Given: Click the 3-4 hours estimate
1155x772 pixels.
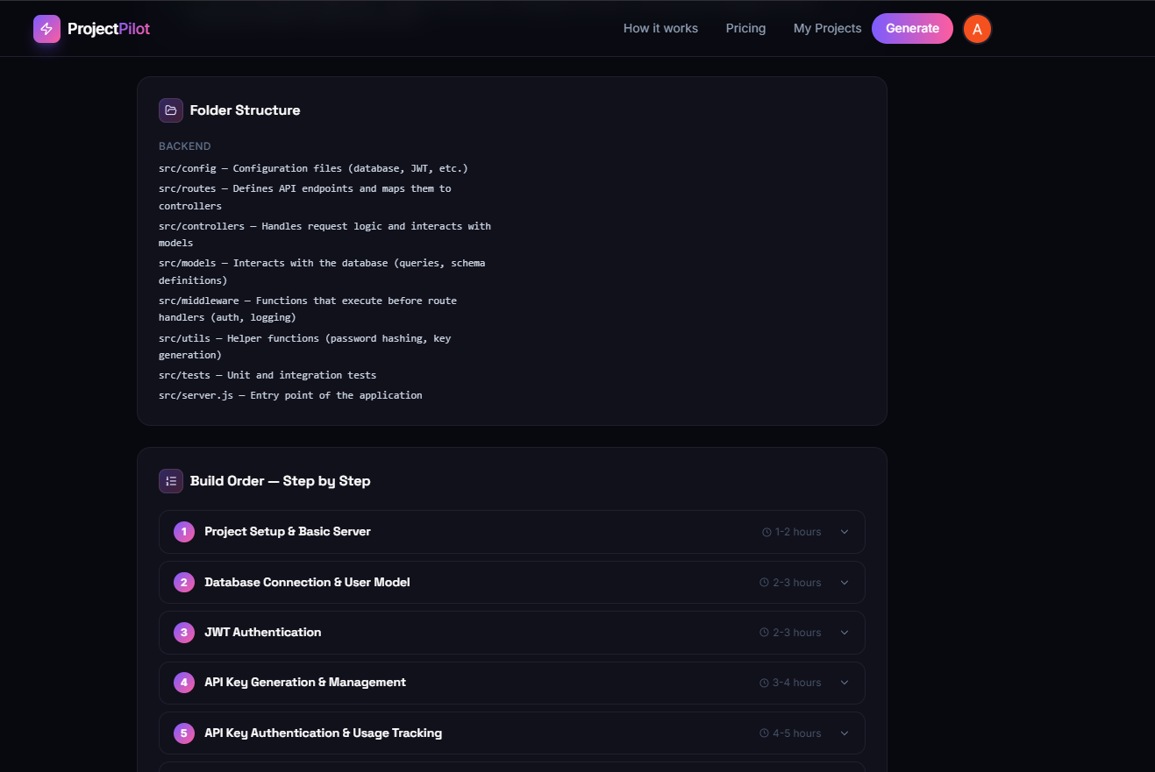Looking at the screenshot, I should tap(796, 683).
